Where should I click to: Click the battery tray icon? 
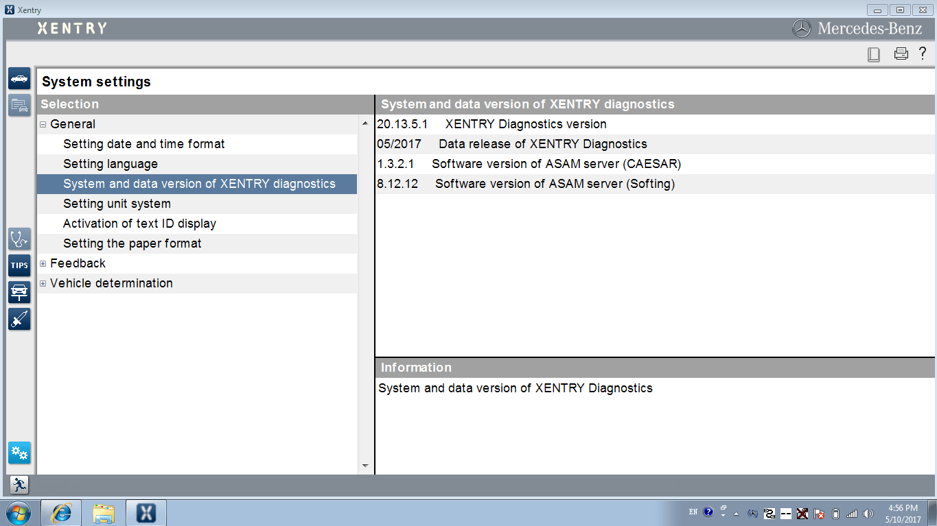pos(835,513)
